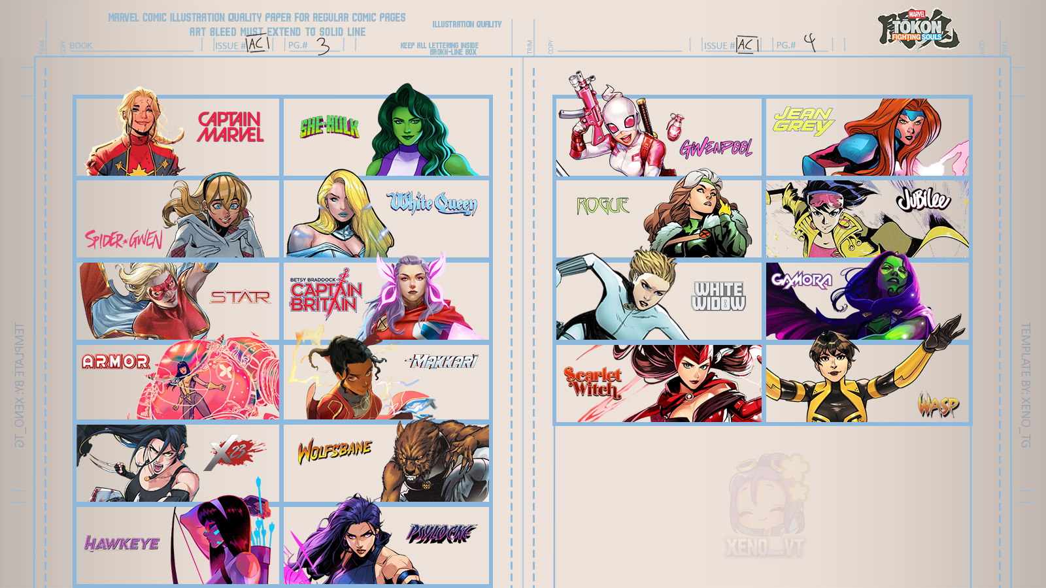
Task: Select the Captain Marvel character card
Action: [x=178, y=137]
